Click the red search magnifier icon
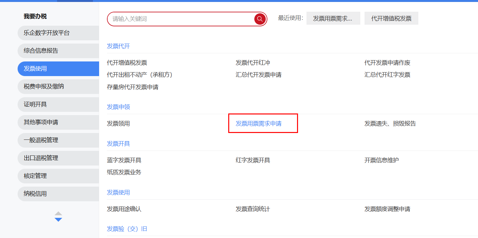Image resolution: width=478 pixels, height=238 pixels. pyautogui.click(x=260, y=19)
